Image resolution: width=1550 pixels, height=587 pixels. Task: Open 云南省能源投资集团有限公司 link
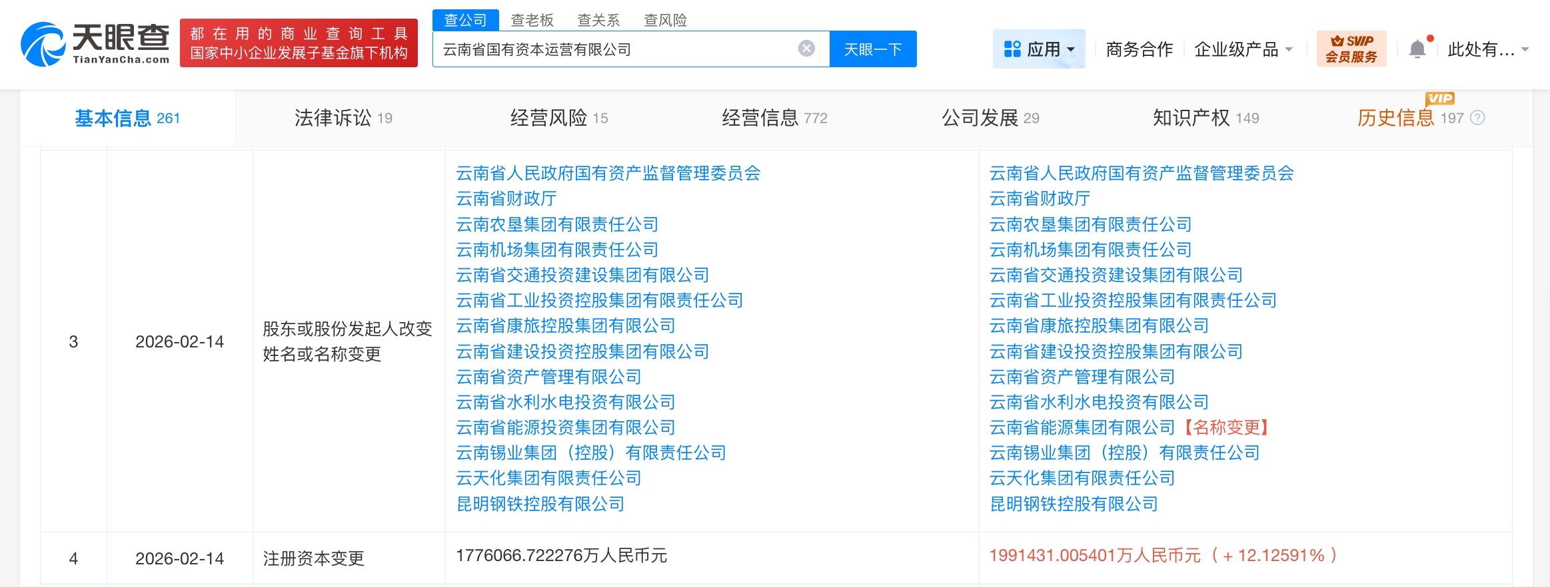pyautogui.click(x=566, y=427)
